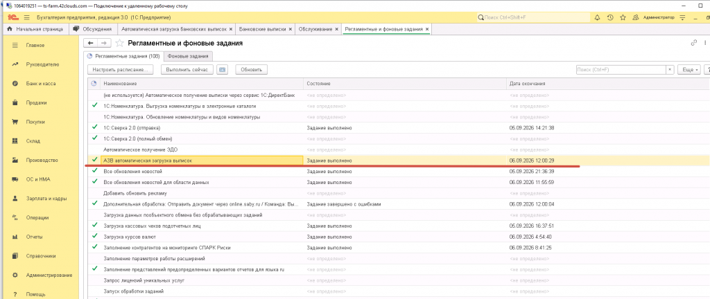Click Выполнить сейчас button

click(187, 70)
